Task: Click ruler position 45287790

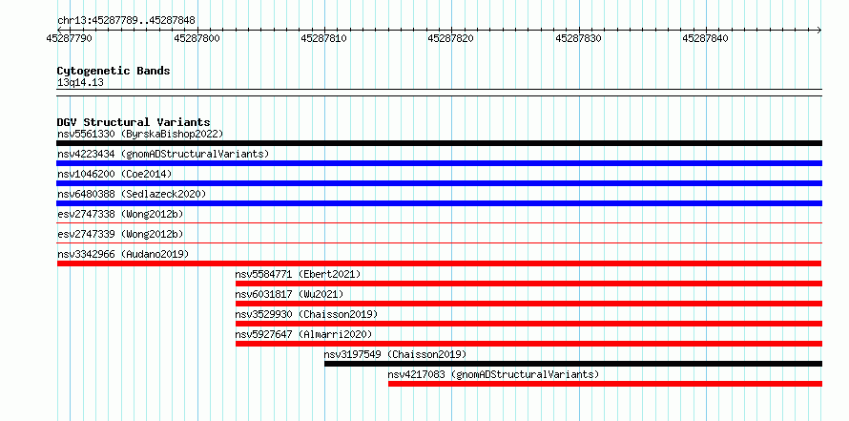Action: point(69,38)
